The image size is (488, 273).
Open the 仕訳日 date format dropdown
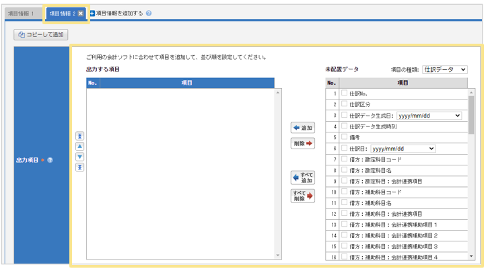[x=403, y=149]
